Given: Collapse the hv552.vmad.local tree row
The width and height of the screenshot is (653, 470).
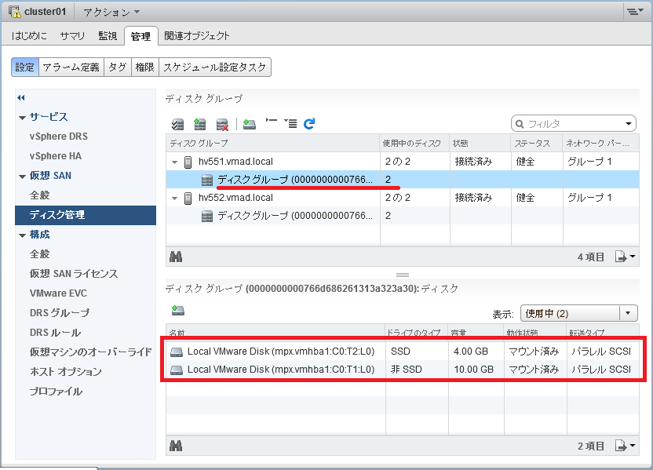Looking at the screenshot, I should [174, 199].
